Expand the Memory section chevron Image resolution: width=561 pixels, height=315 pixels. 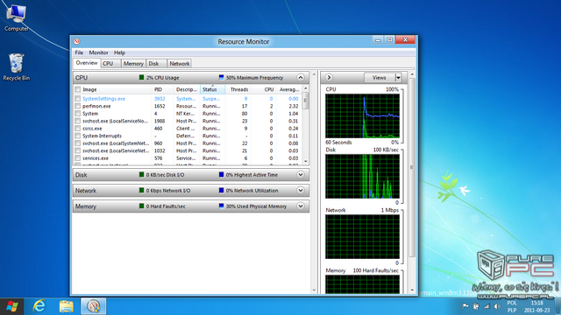pyautogui.click(x=301, y=206)
